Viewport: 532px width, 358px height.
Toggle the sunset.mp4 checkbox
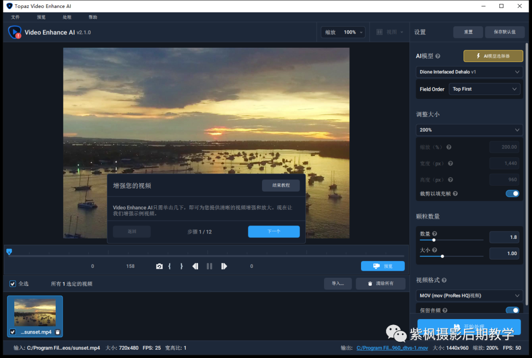(x=12, y=332)
